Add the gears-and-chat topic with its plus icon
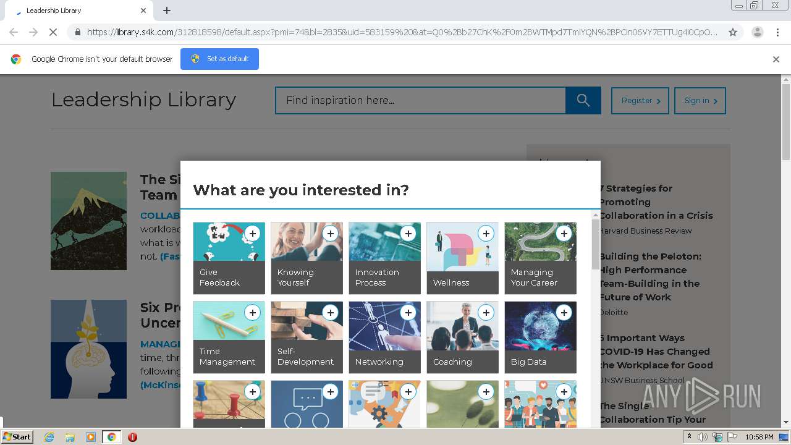This screenshot has width=791, height=445. point(408,392)
